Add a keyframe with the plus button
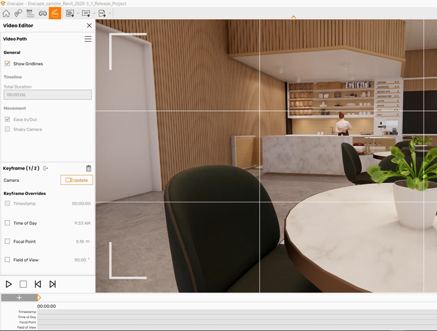Viewport: 437px width, 331px height. pos(19,297)
